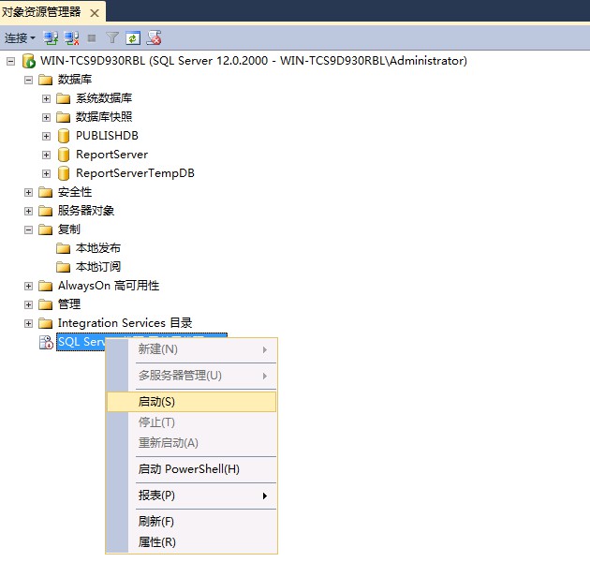Click the last toolbar icon with red X
Image resolution: width=590 pixels, height=577 pixels.
[155, 38]
